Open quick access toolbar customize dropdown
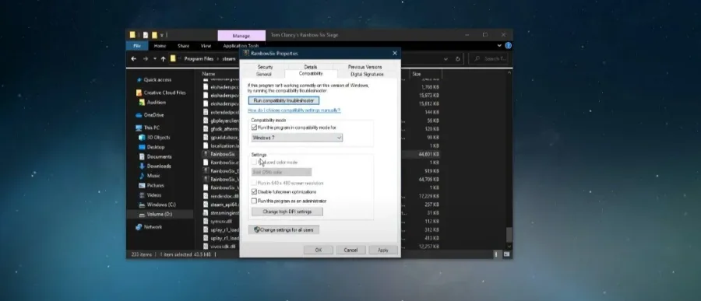Image resolution: width=701 pixels, height=301 pixels. [x=162, y=35]
